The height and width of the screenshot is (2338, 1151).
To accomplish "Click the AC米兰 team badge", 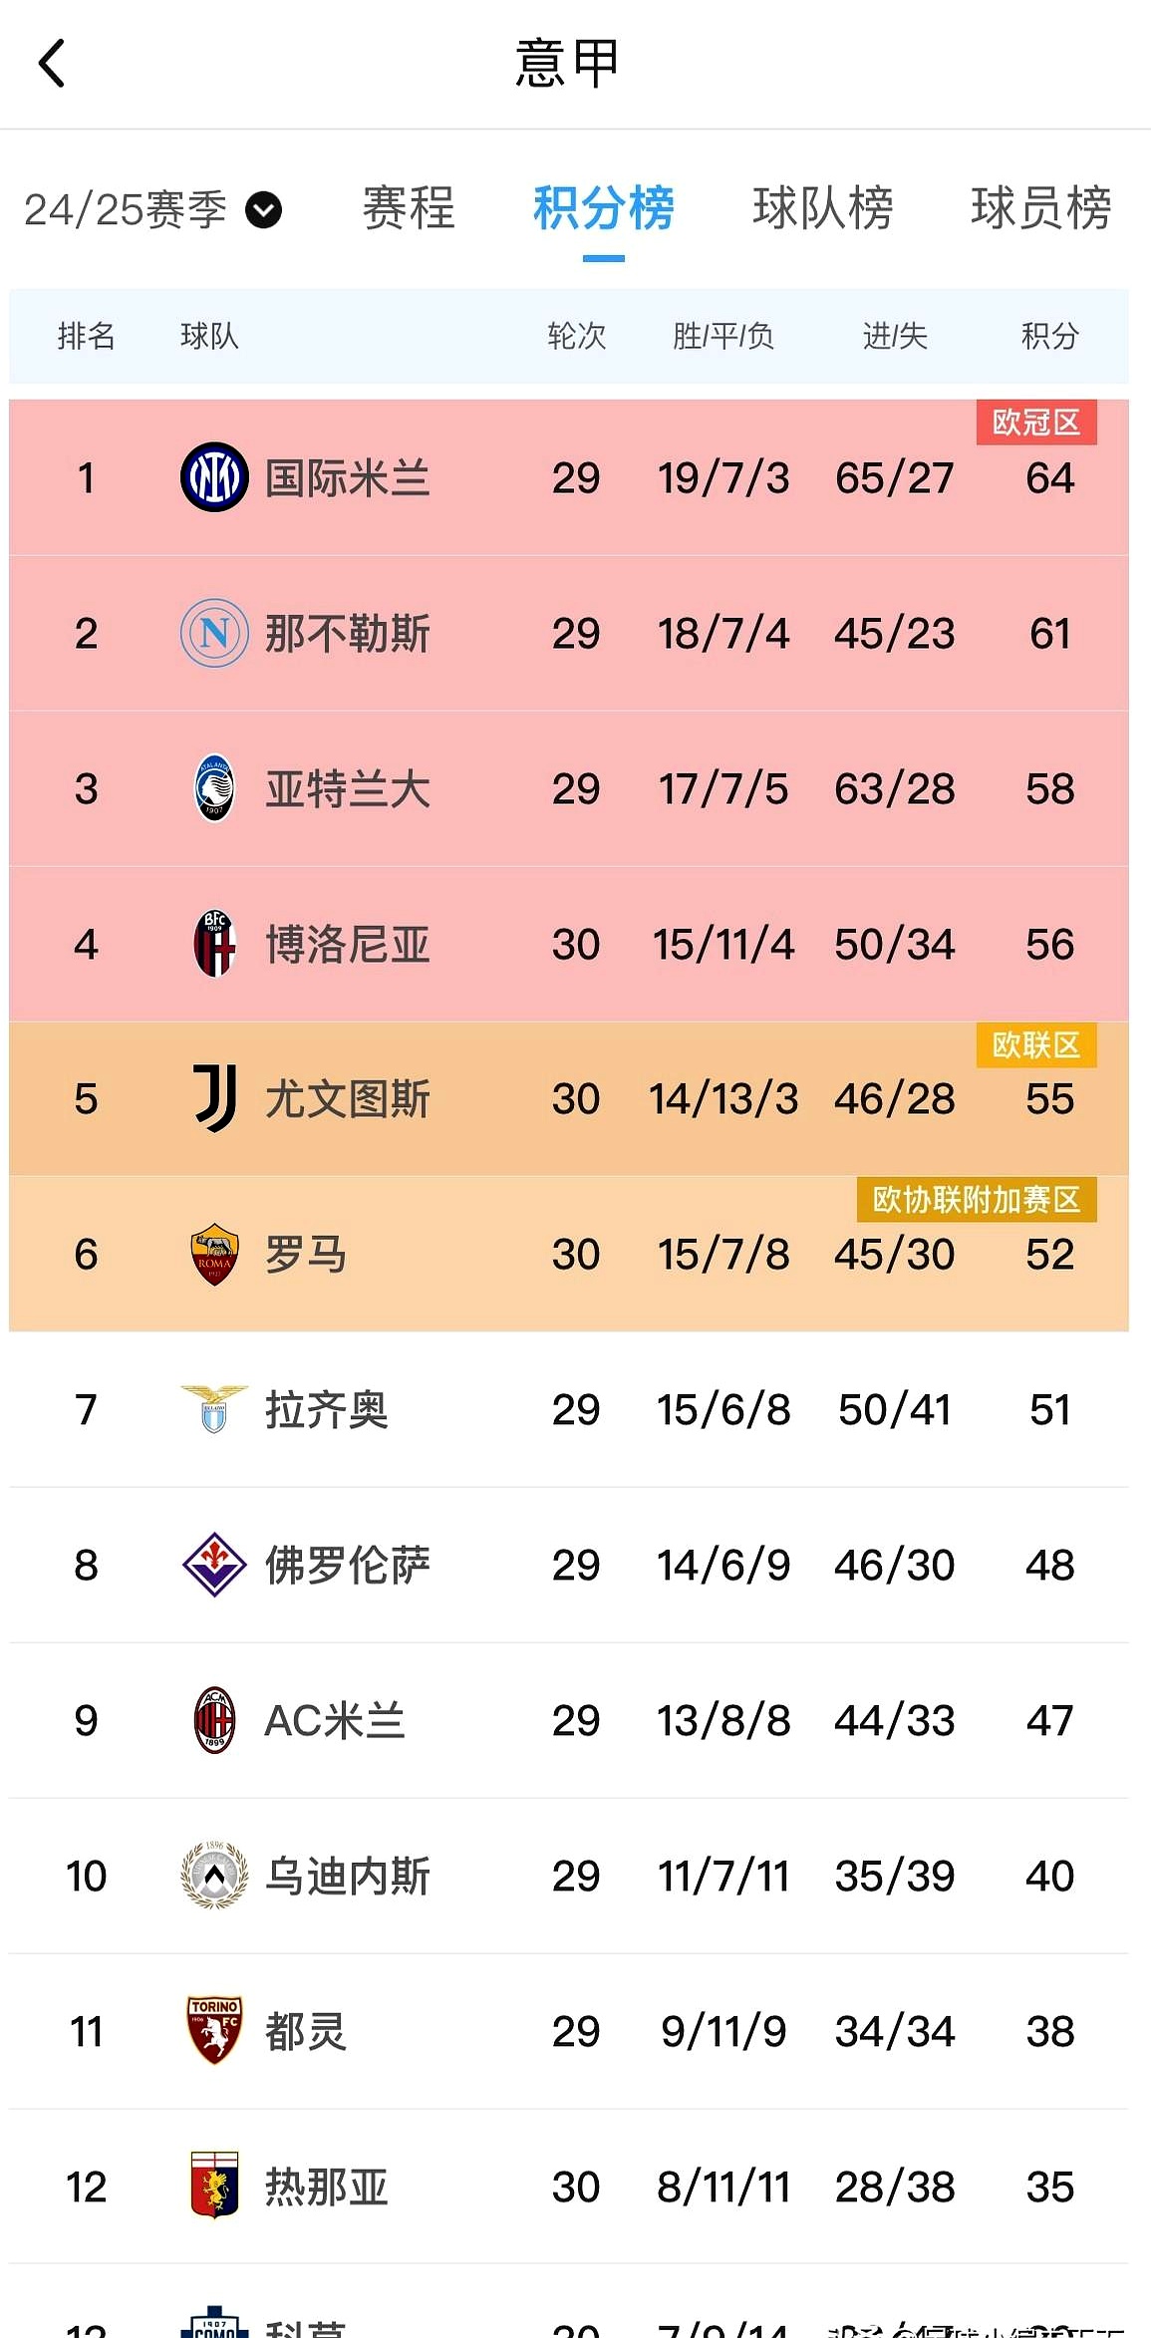I will click(214, 1720).
